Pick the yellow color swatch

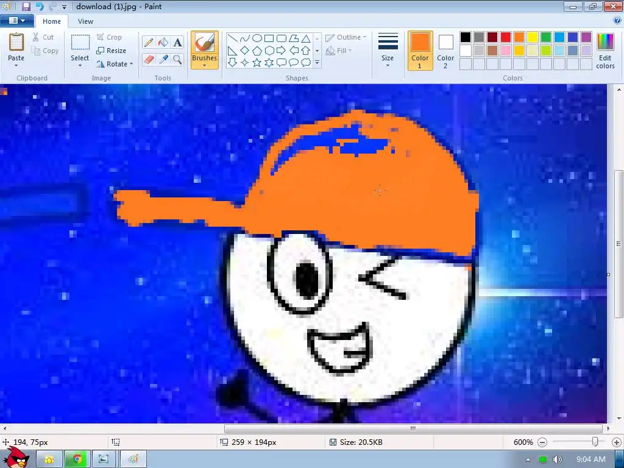(x=533, y=37)
